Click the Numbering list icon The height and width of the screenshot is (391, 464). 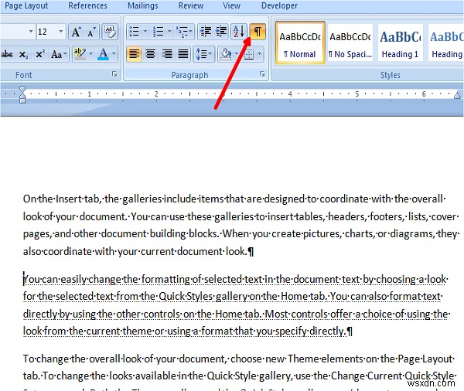coord(159,31)
